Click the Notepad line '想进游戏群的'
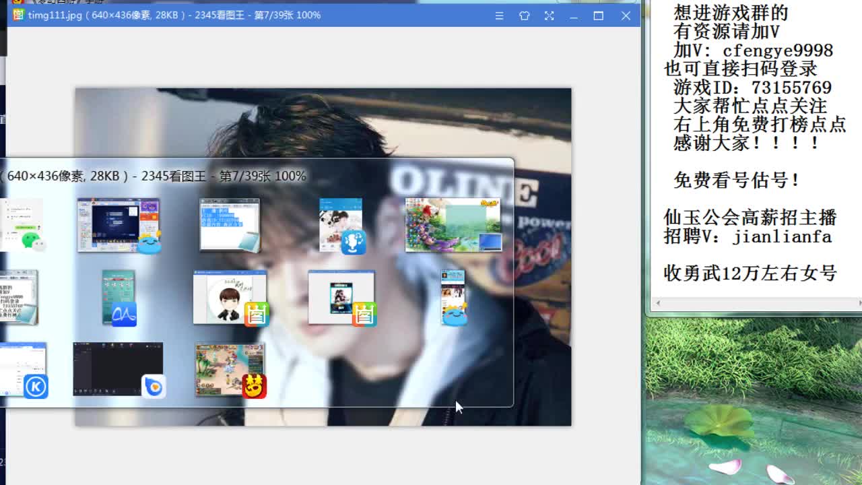 click(x=731, y=13)
